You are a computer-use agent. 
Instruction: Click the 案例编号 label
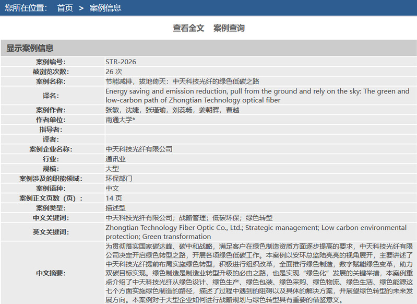click(x=51, y=62)
